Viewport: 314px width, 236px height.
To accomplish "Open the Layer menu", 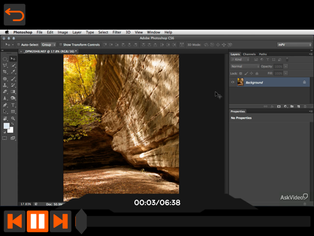I will (77, 32).
